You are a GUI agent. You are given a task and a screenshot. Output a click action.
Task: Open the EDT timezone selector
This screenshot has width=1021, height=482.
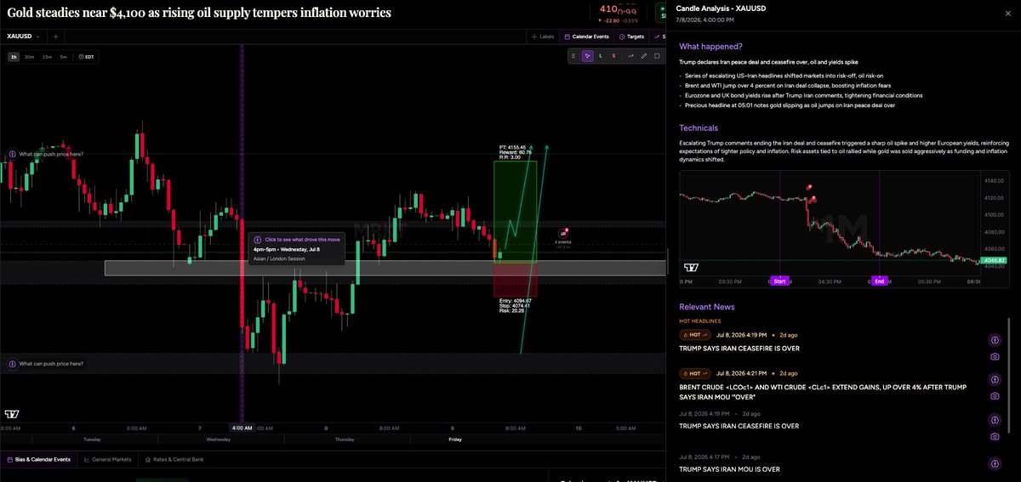(87, 56)
